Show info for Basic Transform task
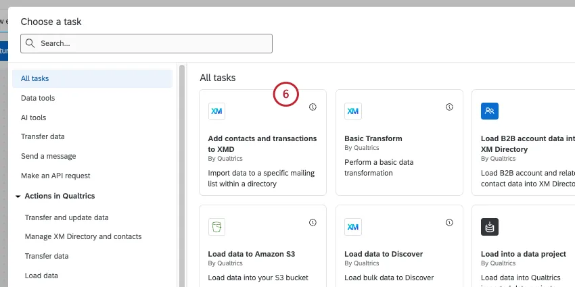575x287 pixels. pos(449,107)
